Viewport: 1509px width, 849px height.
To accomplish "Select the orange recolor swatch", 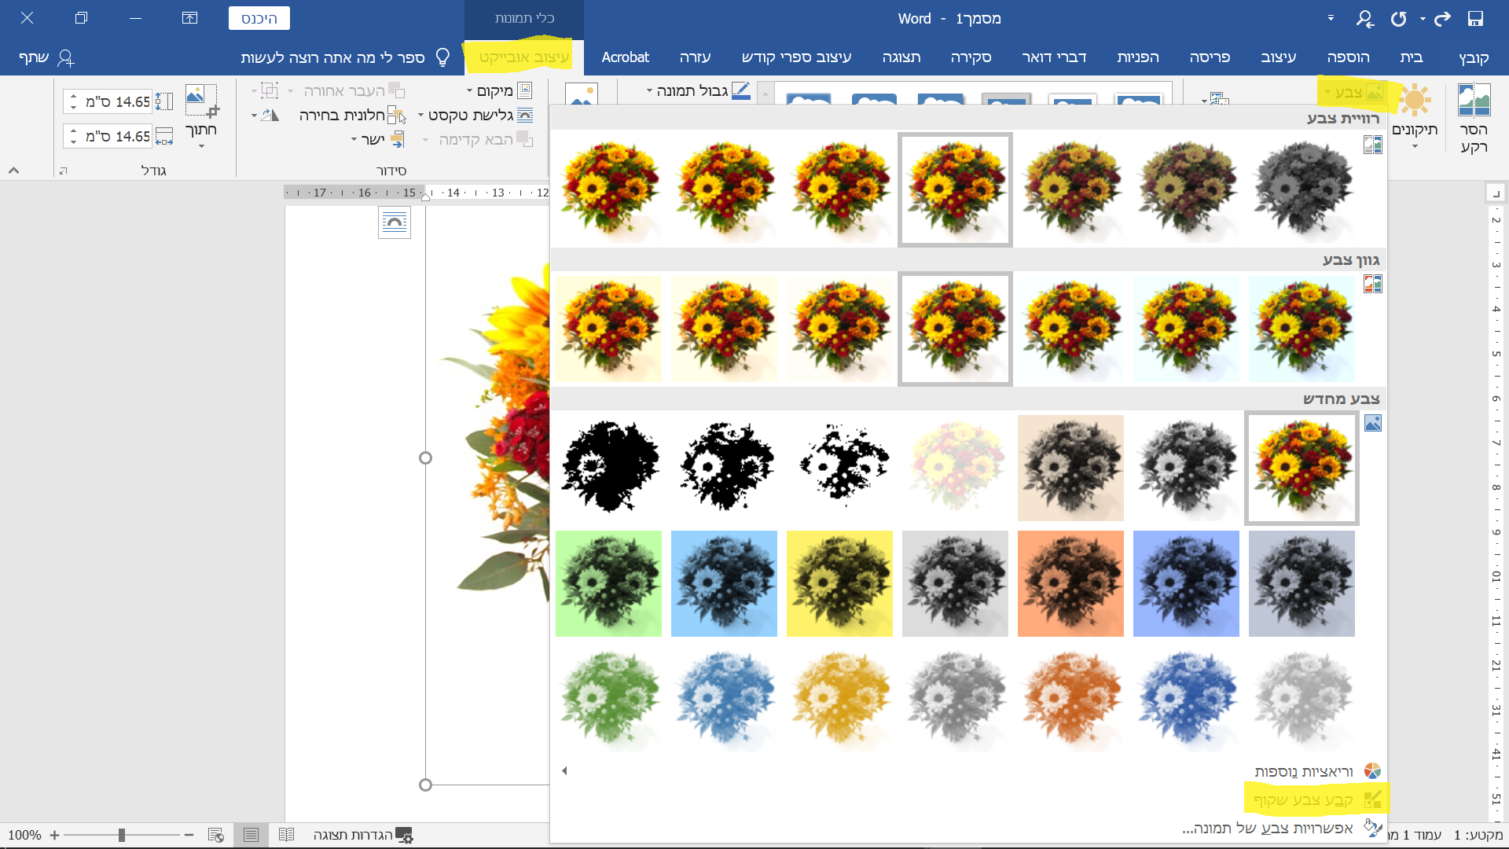I will click(1070, 583).
